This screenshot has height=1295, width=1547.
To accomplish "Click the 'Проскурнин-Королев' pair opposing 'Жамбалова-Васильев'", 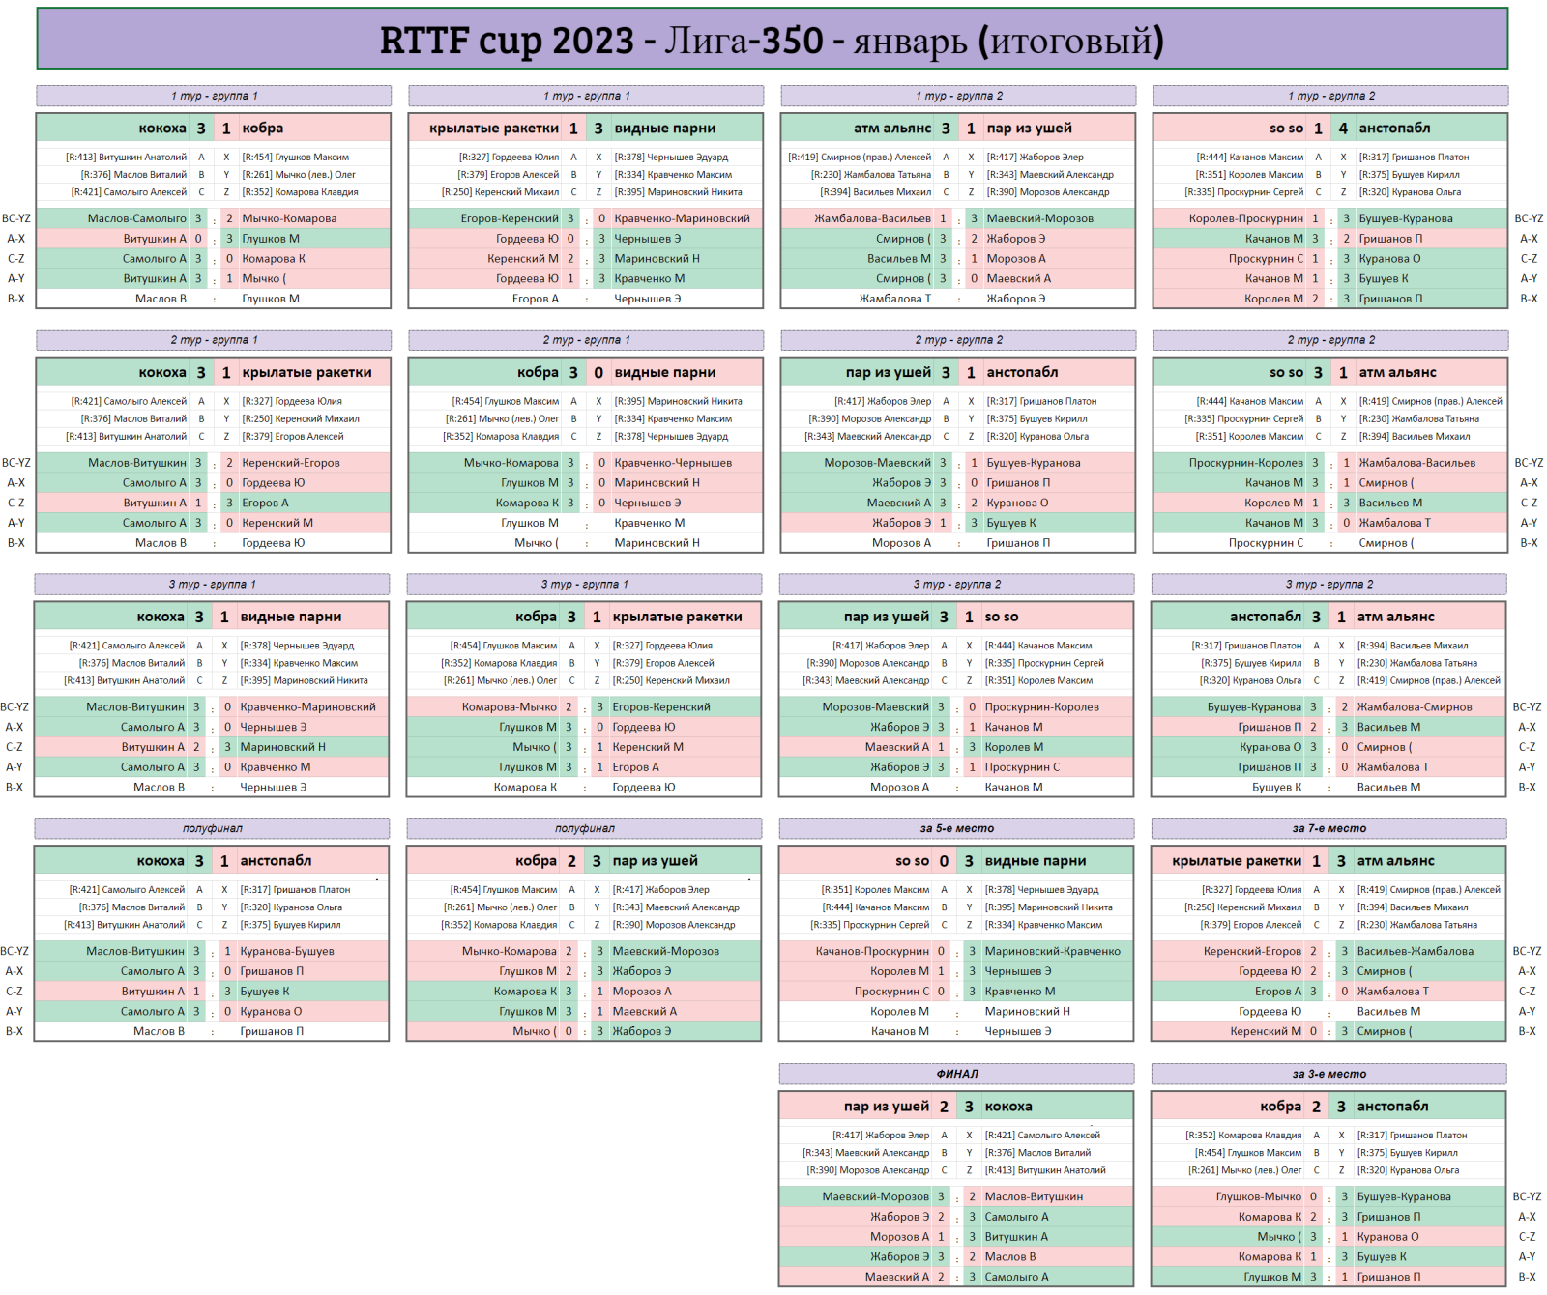I will 1245,463.
